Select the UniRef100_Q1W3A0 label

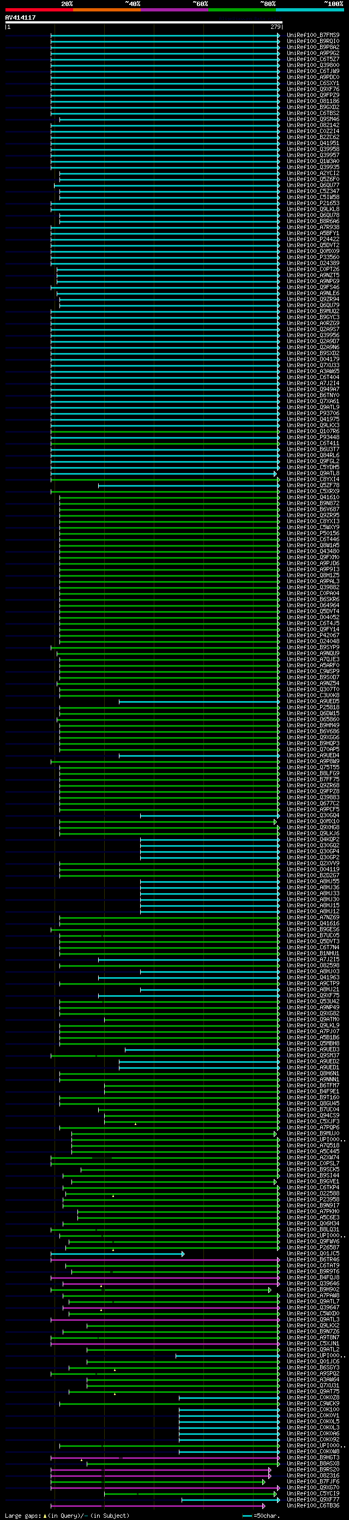(x=313, y=161)
